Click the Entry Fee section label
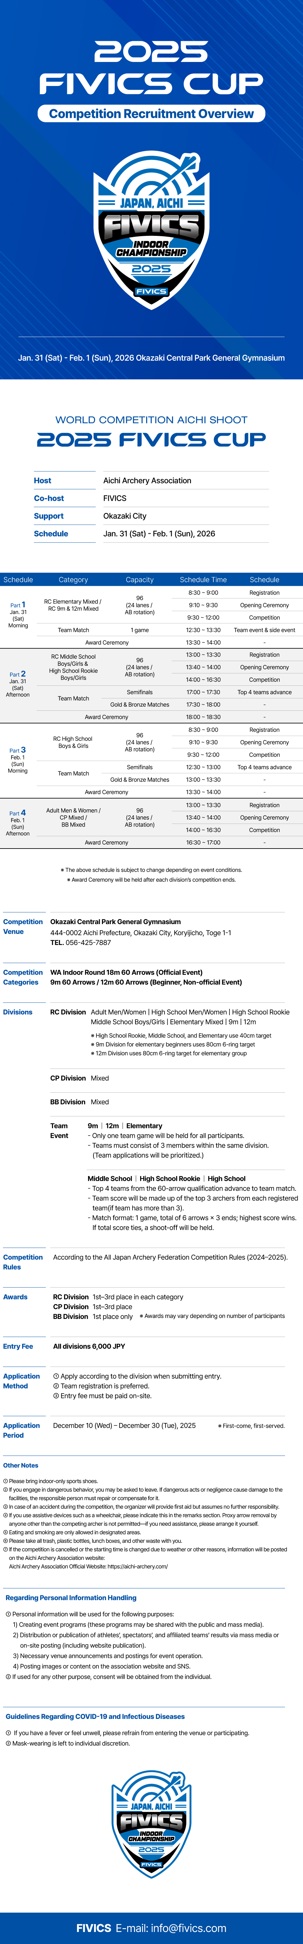 point(18,1346)
